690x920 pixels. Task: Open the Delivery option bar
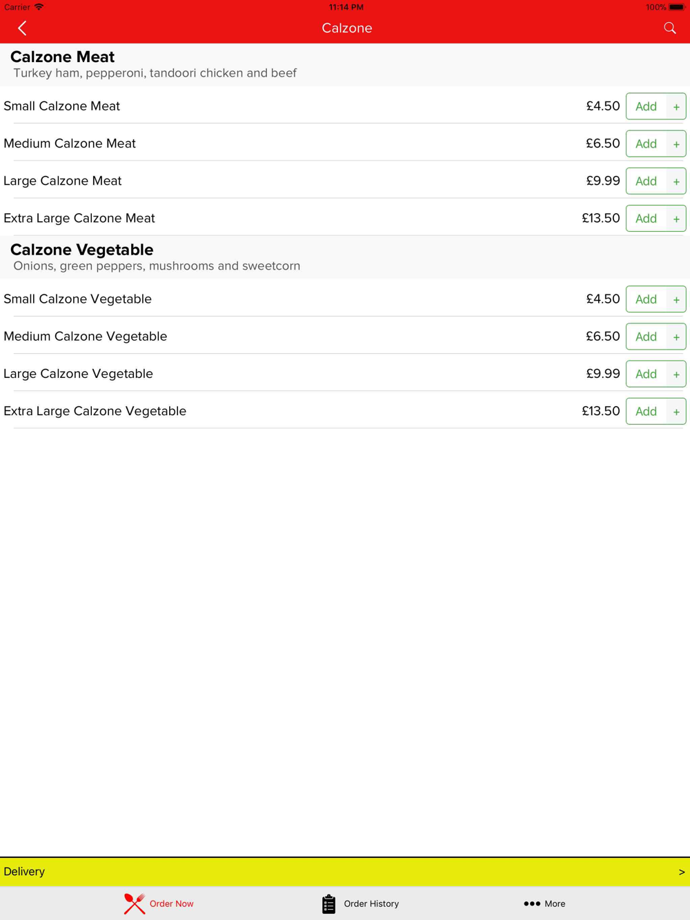[x=345, y=872]
